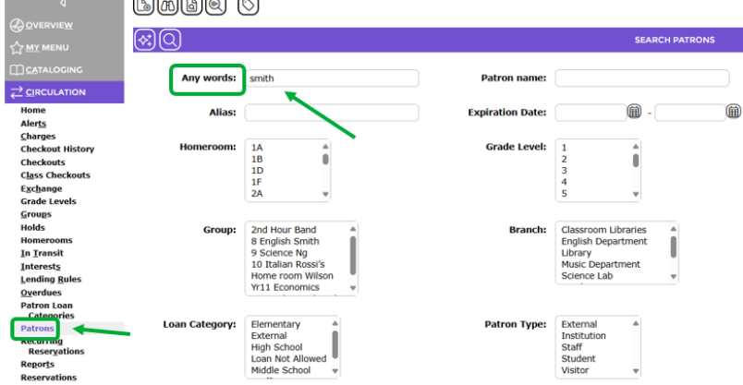Click the binoculars find icon
Viewport: 743px width, 385px height.
tap(168, 6)
